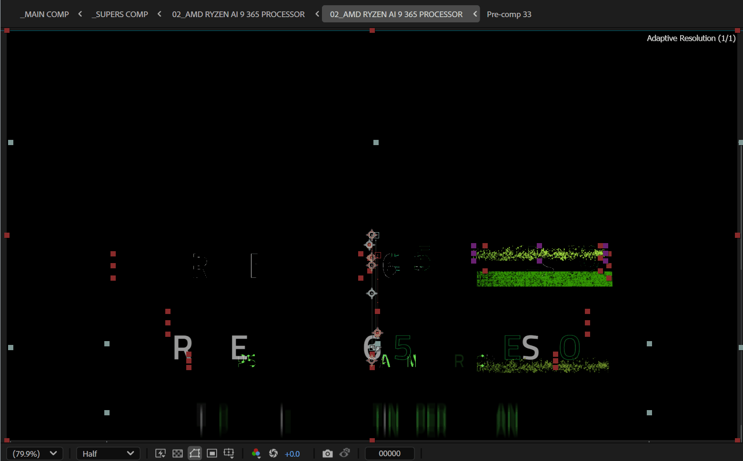Open the grid and guide options icon

coord(229,453)
